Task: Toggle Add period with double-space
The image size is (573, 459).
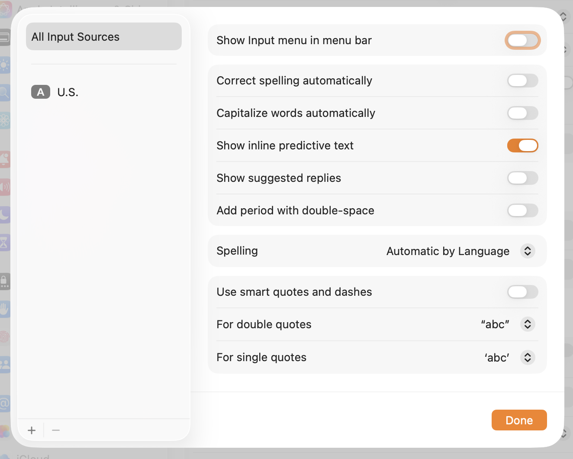Action: coord(522,210)
